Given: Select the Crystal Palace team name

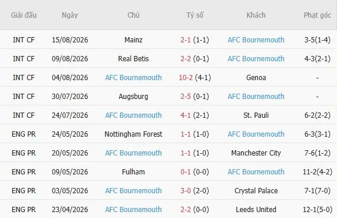Looking at the screenshot, I should click(x=256, y=191).
